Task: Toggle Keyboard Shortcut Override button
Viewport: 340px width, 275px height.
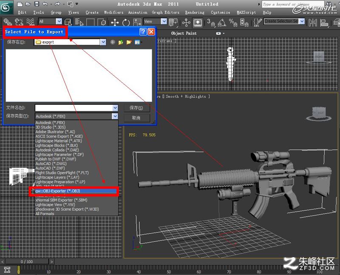Action: [198, 22]
